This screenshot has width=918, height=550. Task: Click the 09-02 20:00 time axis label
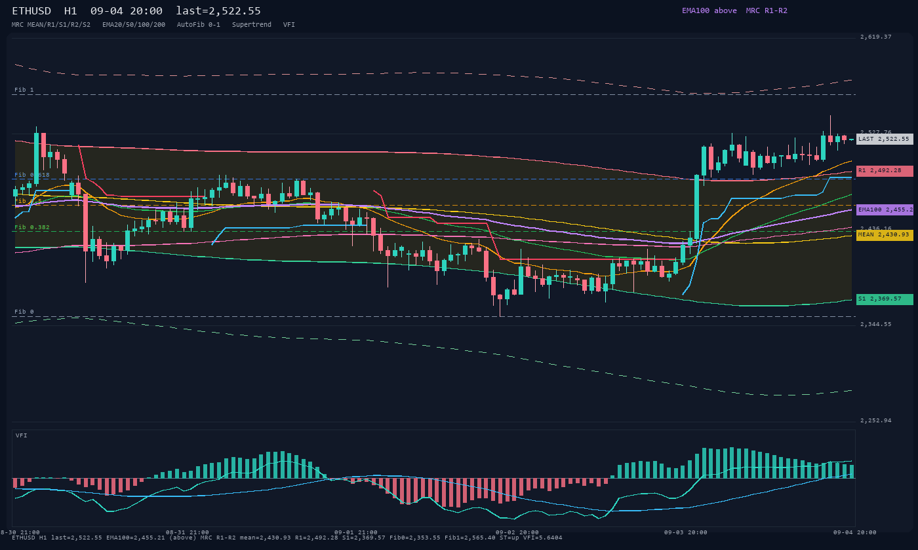(x=517, y=532)
